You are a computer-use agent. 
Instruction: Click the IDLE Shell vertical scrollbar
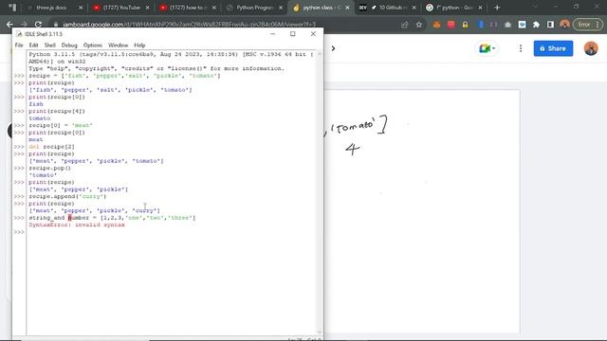320,192
